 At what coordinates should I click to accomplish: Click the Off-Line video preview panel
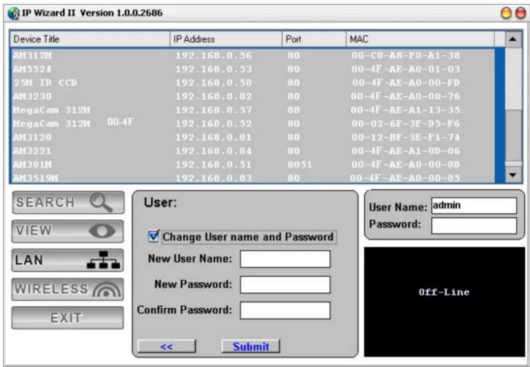click(444, 302)
